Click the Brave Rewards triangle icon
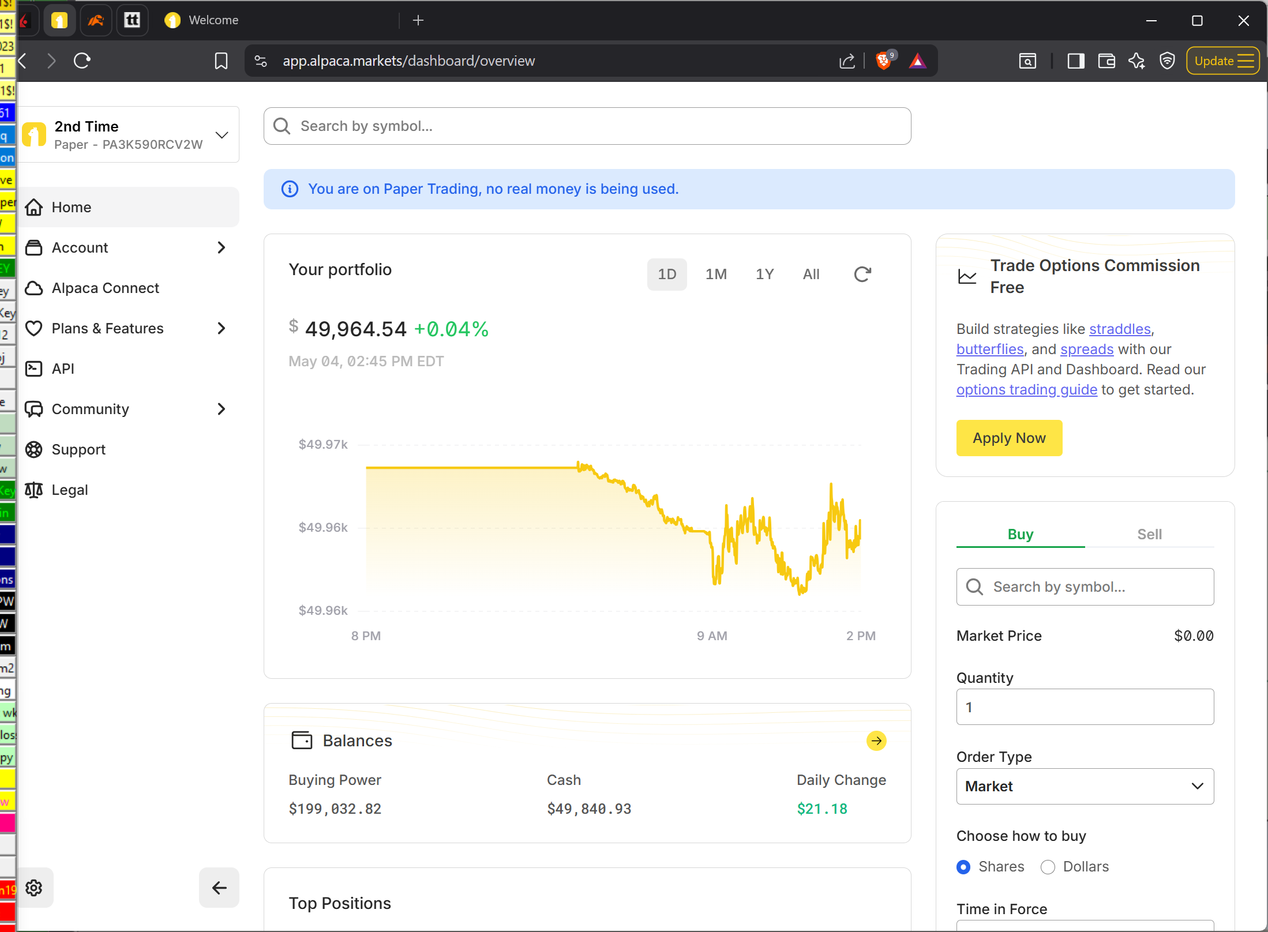This screenshot has width=1268, height=932. tap(917, 61)
